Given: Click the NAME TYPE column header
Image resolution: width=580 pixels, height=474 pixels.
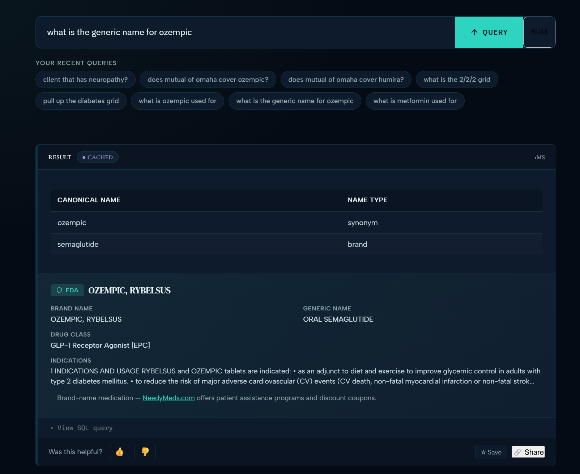Looking at the screenshot, I should coord(367,200).
